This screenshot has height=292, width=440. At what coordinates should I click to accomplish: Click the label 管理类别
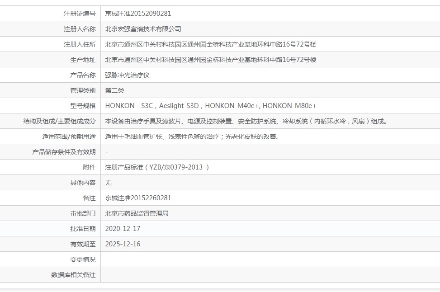(x=83, y=90)
